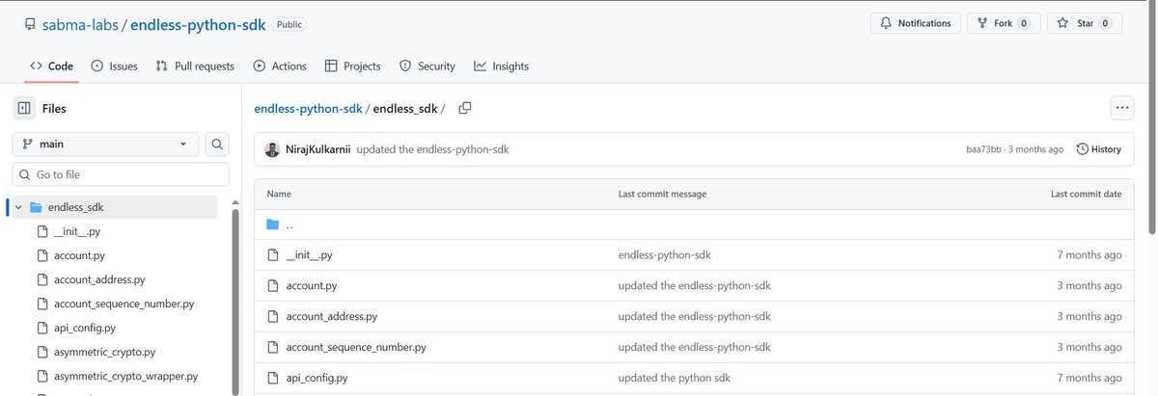The width and height of the screenshot is (1158, 396).
Task: View commit History
Action: click(1098, 149)
